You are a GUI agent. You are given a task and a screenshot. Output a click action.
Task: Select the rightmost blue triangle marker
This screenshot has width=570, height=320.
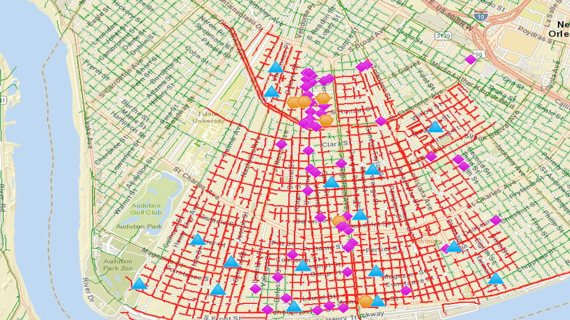point(495,279)
